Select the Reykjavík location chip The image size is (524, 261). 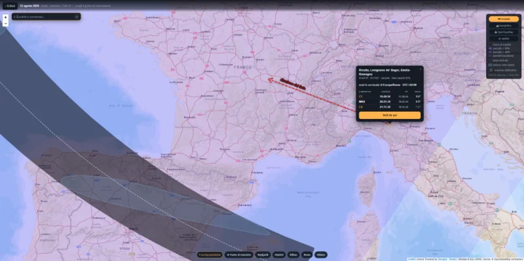click(x=263, y=254)
